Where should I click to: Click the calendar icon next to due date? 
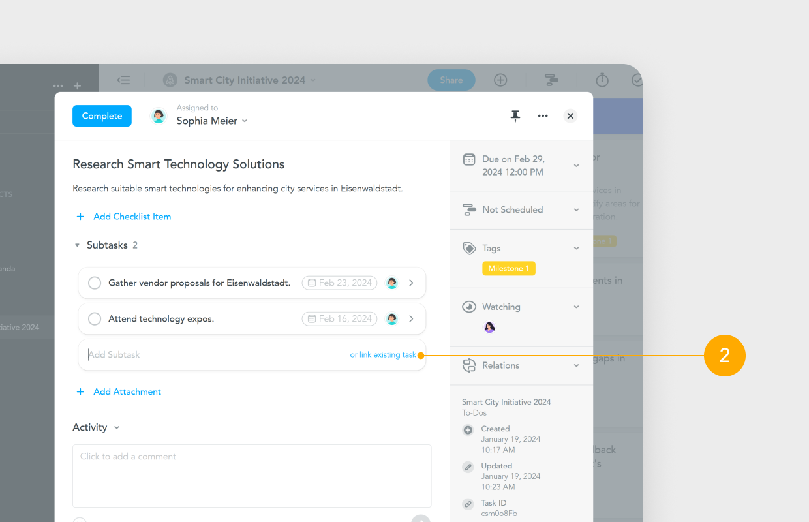469,159
